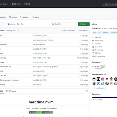Click the tag icon next to v1.0.0
Screen dimensions: 117x117
pyautogui.click(x=93, y=66)
